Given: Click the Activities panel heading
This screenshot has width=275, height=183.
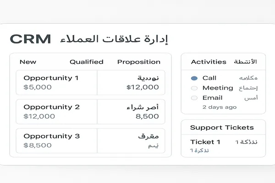Looking at the screenshot, I should [x=209, y=62].
